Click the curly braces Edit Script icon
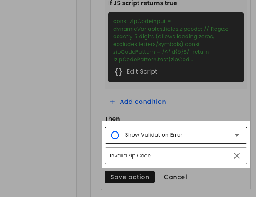Image resolution: width=256 pixels, height=197 pixels. pos(118,72)
